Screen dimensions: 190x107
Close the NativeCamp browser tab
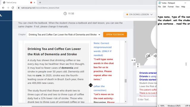pos(34,2)
